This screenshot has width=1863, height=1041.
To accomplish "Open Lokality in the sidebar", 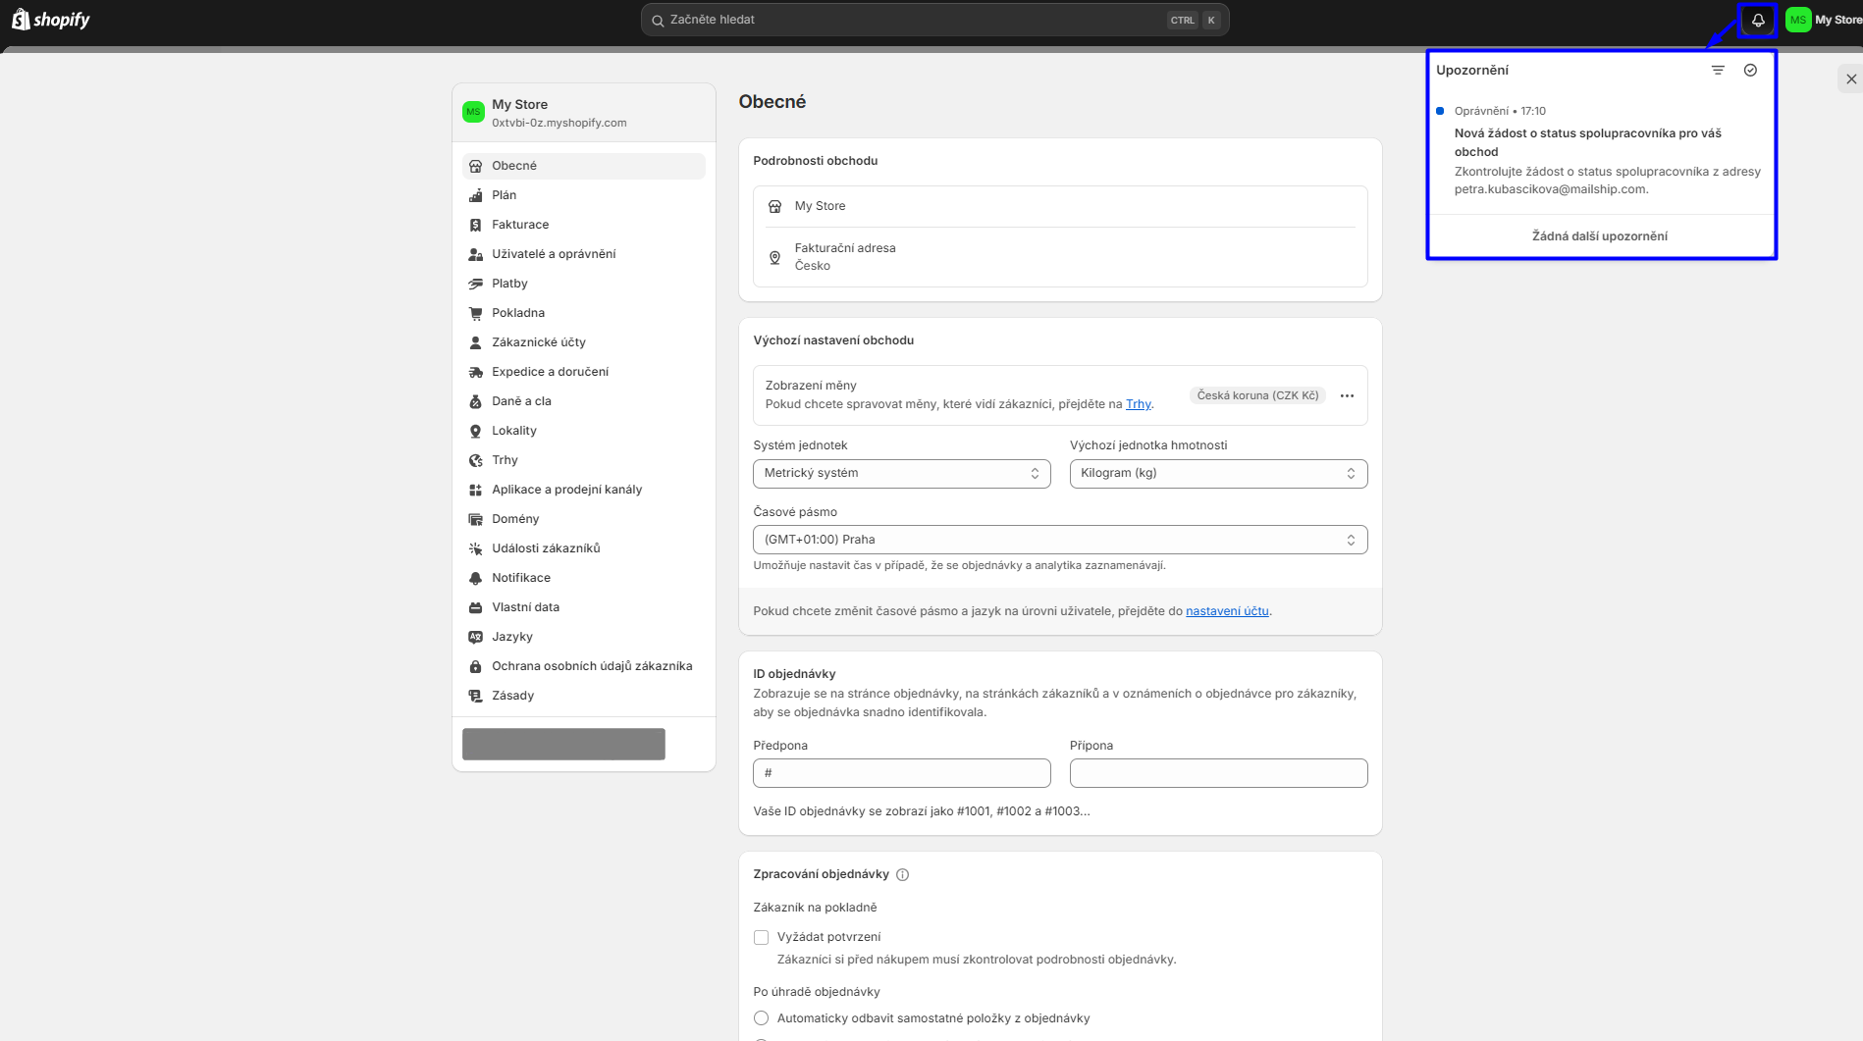I will [583, 431].
